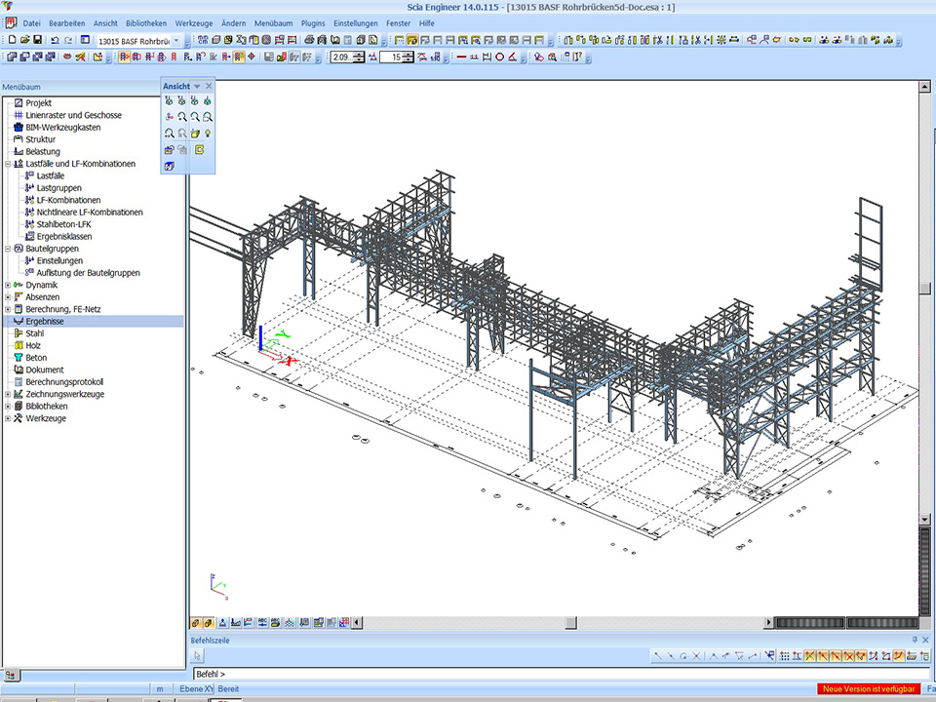Viewport: 936px width, 702px height.
Task: Expand the Dynamik tree node
Action: tap(8, 285)
